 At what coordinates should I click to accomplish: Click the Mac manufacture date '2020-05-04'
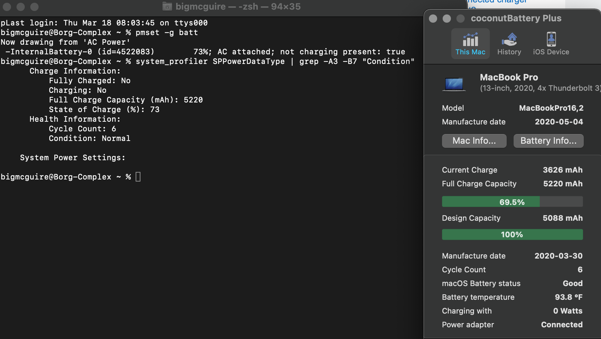coord(559,122)
